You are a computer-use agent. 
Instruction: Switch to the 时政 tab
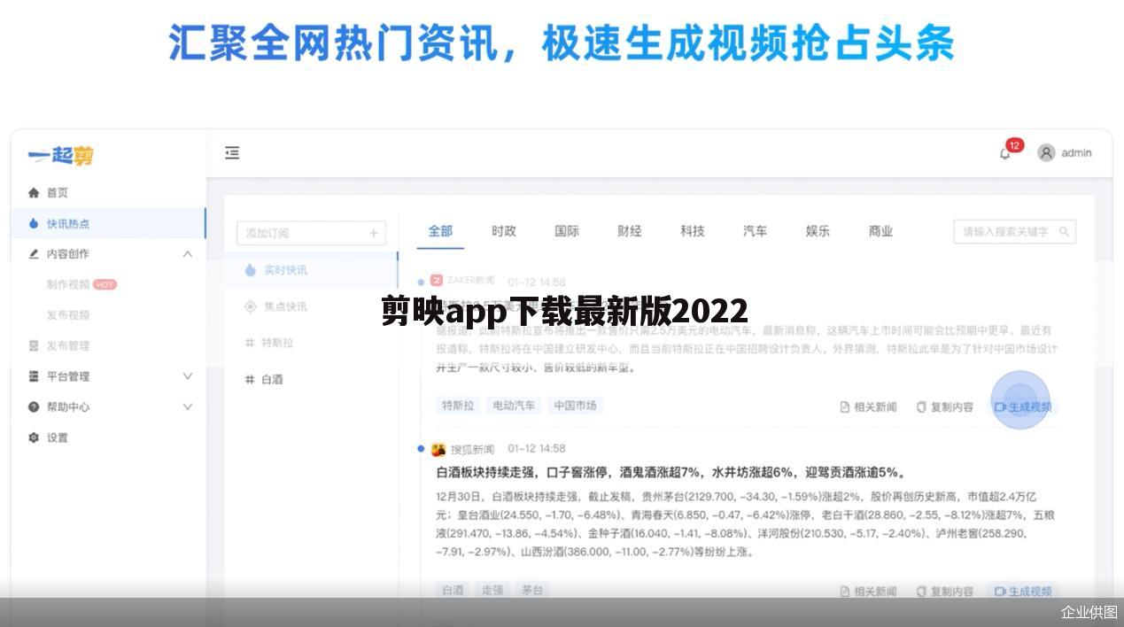504,231
